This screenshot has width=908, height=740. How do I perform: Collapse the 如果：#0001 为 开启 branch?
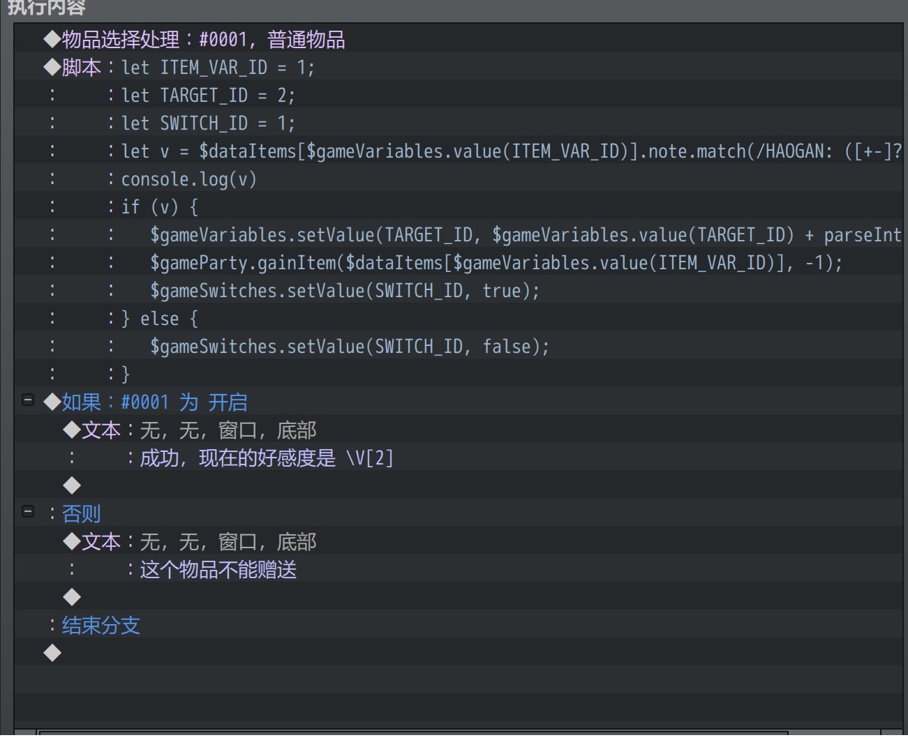tap(28, 400)
